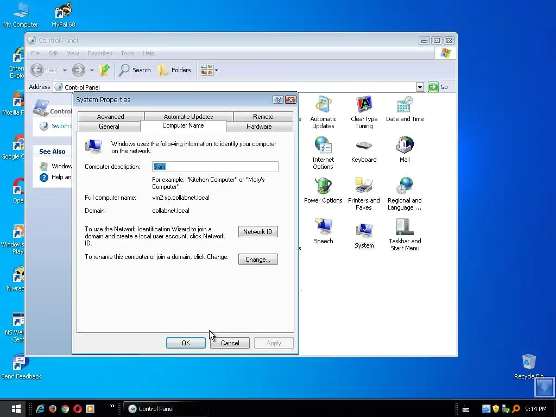
Task: Open the File menu
Action: coord(35,53)
